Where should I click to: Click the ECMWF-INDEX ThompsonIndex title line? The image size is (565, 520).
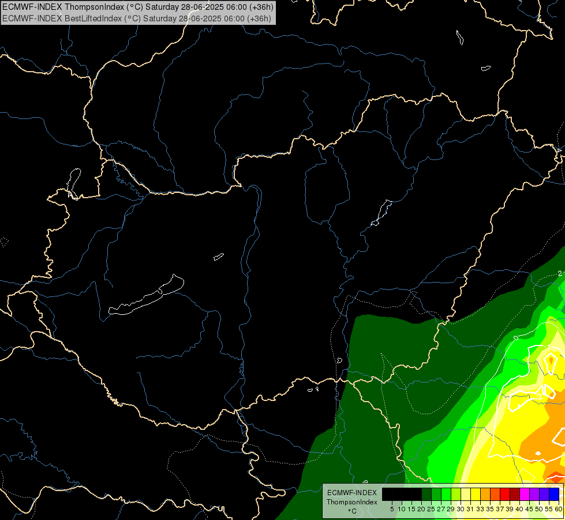pyautogui.click(x=138, y=7)
